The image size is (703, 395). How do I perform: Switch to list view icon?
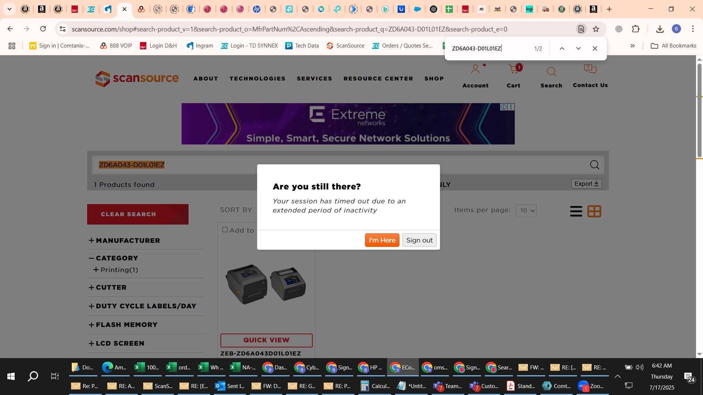576,211
